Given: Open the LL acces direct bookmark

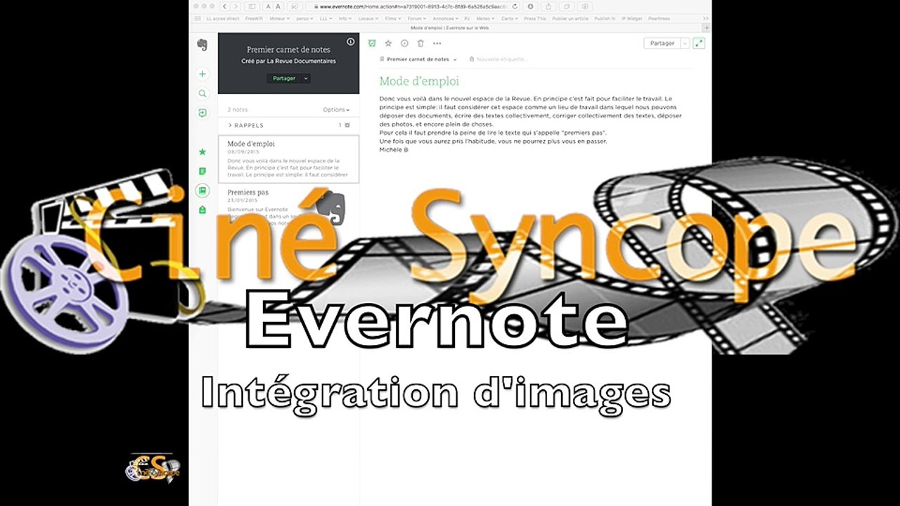Looking at the screenshot, I should pos(224,18).
